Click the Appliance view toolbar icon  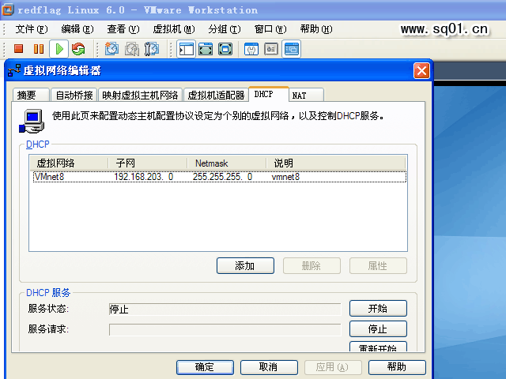(x=271, y=49)
